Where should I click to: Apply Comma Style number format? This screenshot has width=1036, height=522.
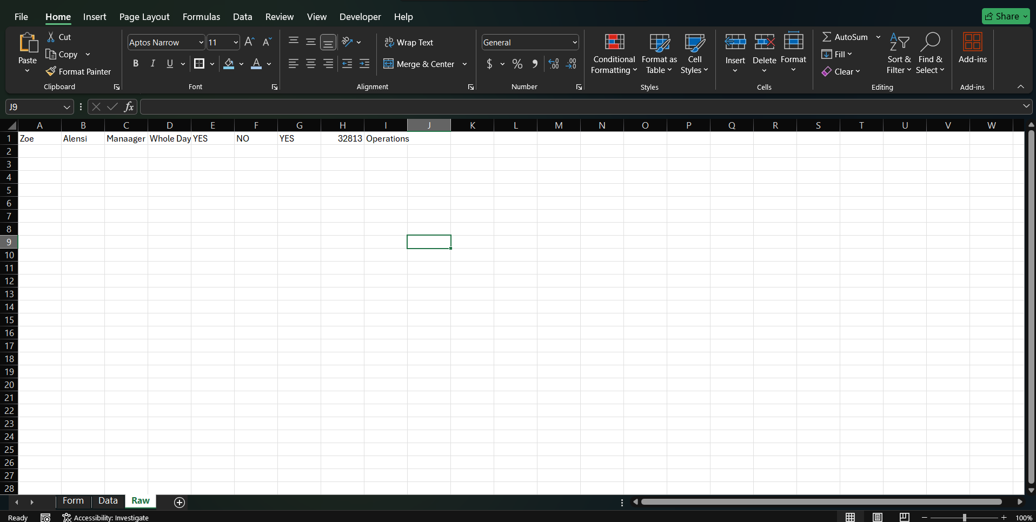point(535,64)
